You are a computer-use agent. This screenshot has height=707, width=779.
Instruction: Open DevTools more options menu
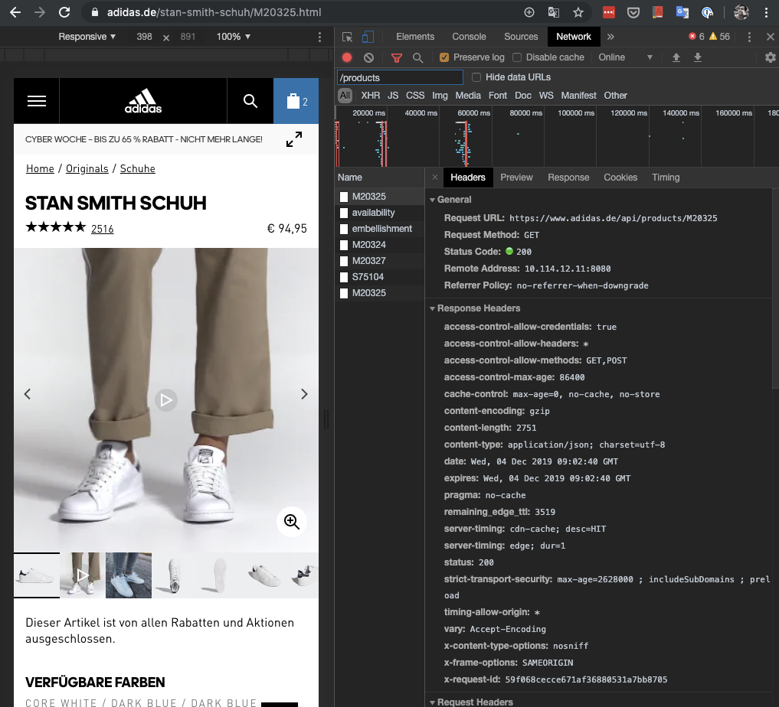(749, 37)
